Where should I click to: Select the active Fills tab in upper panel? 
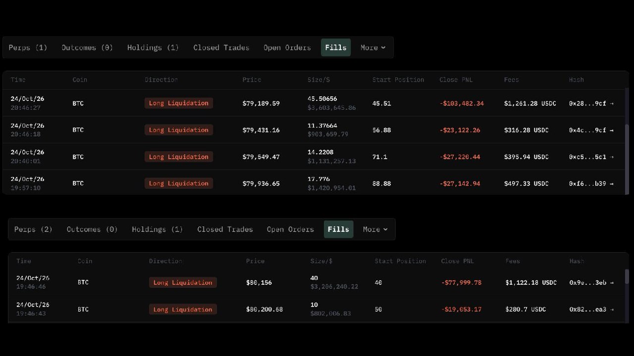coord(336,47)
